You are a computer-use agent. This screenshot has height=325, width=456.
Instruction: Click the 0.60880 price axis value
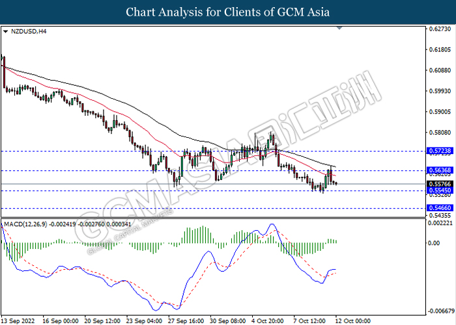tap(440, 70)
